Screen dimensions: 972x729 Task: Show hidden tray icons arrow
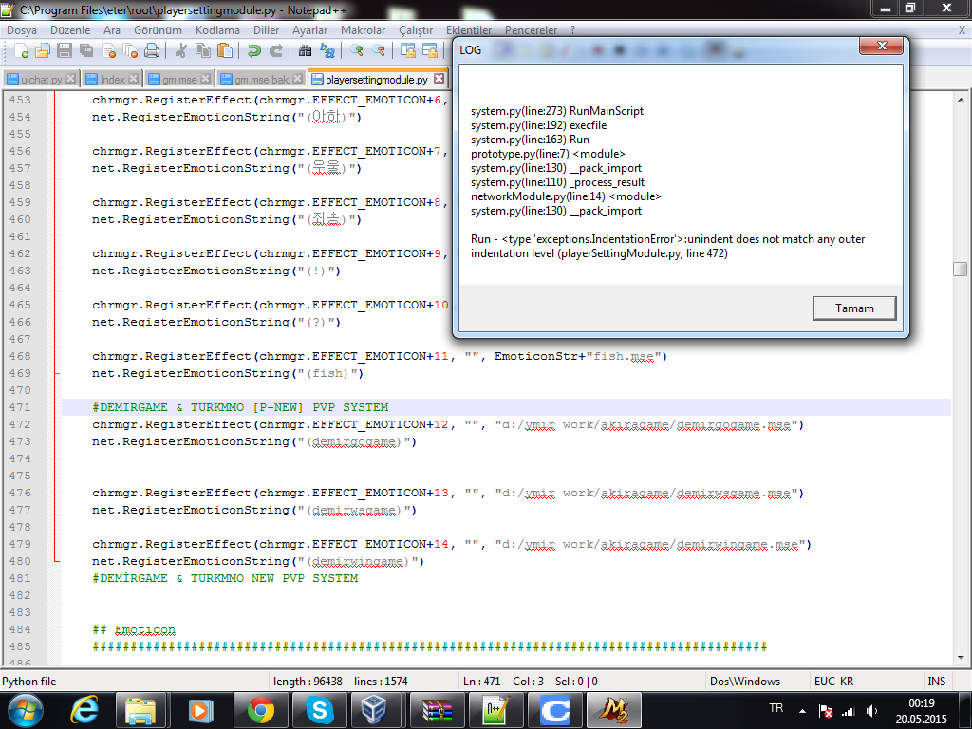[x=802, y=711]
